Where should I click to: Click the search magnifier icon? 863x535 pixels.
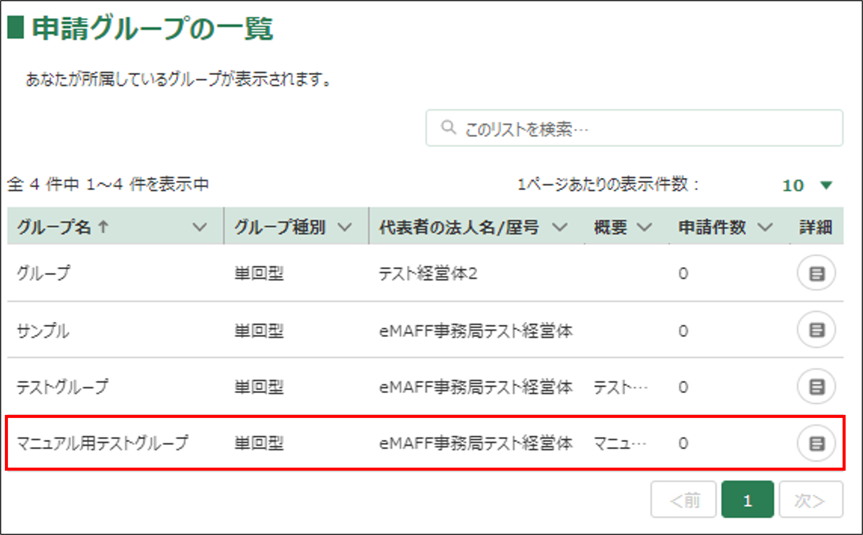448,127
